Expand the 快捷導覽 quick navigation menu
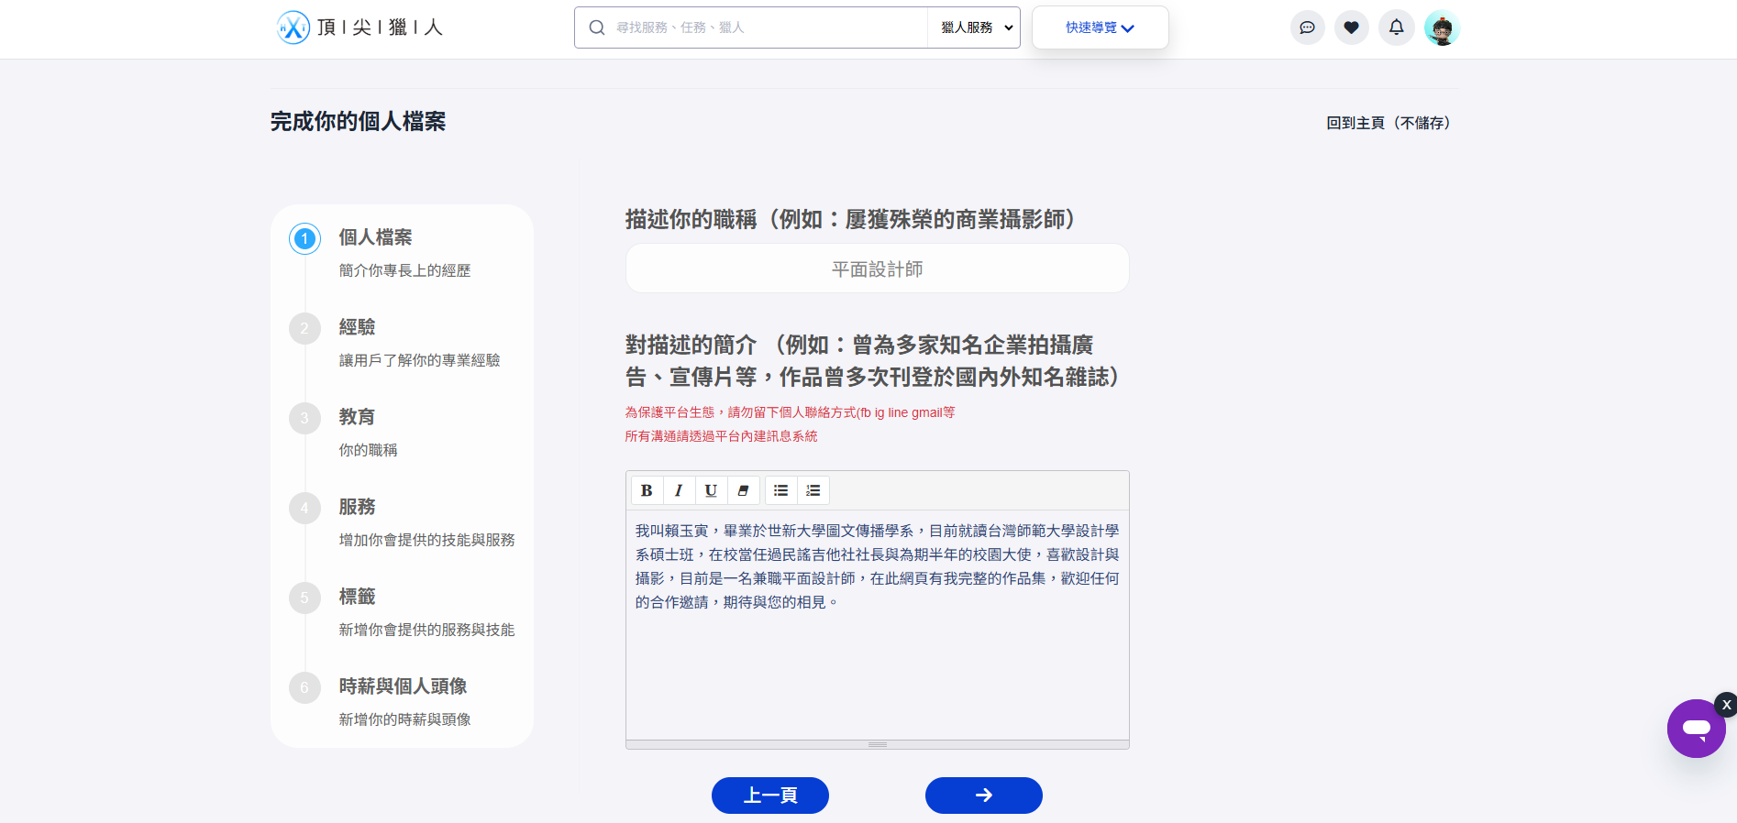The image size is (1737, 823). tap(1100, 27)
